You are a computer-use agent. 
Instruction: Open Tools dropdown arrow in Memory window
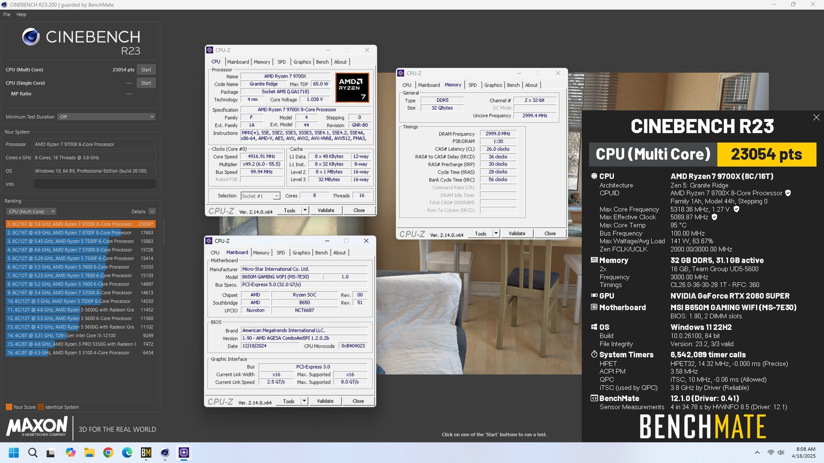click(x=496, y=234)
